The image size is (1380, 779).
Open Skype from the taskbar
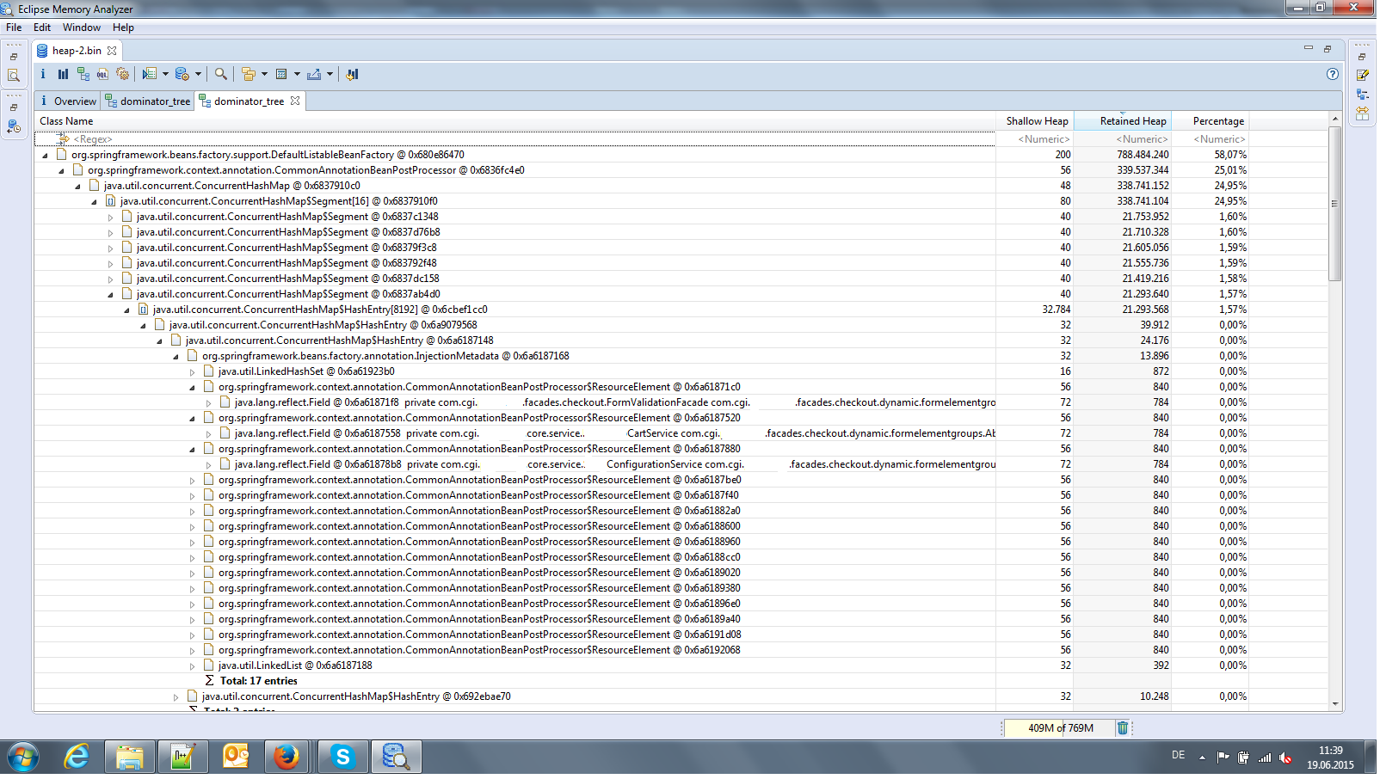click(x=342, y=758)
